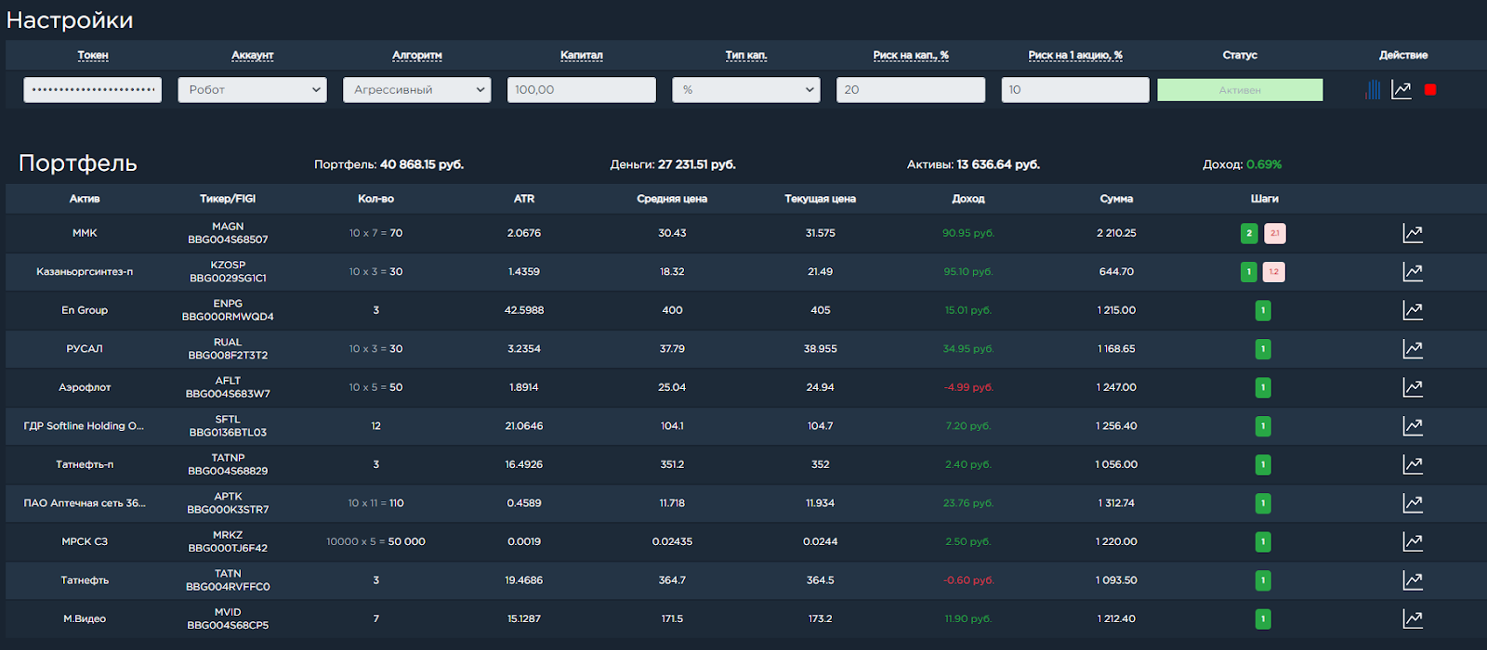Click the masked Токен password field
1487x650 pixels.
click(93, 90)
